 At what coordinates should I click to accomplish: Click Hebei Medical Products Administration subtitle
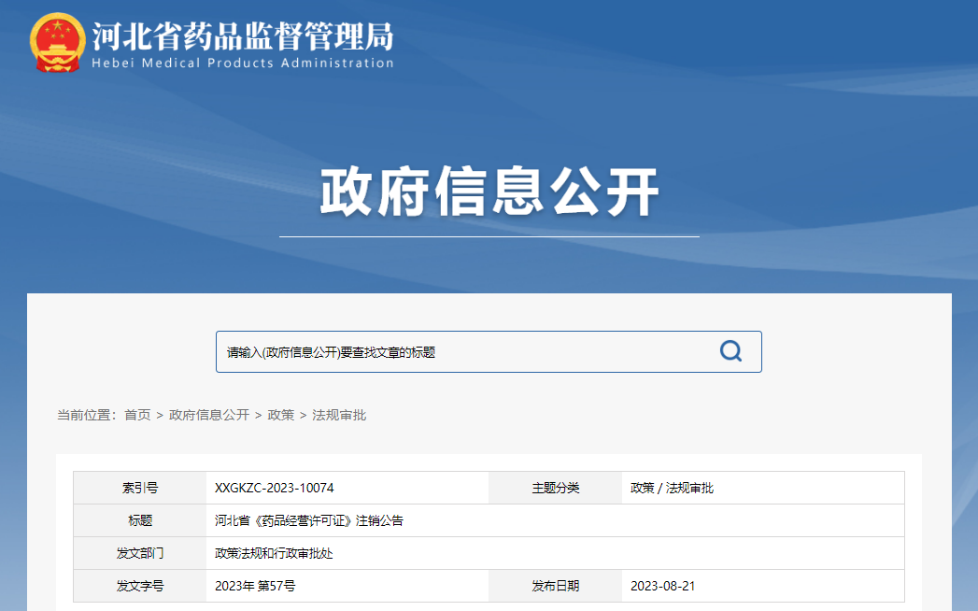click(243, 63)
